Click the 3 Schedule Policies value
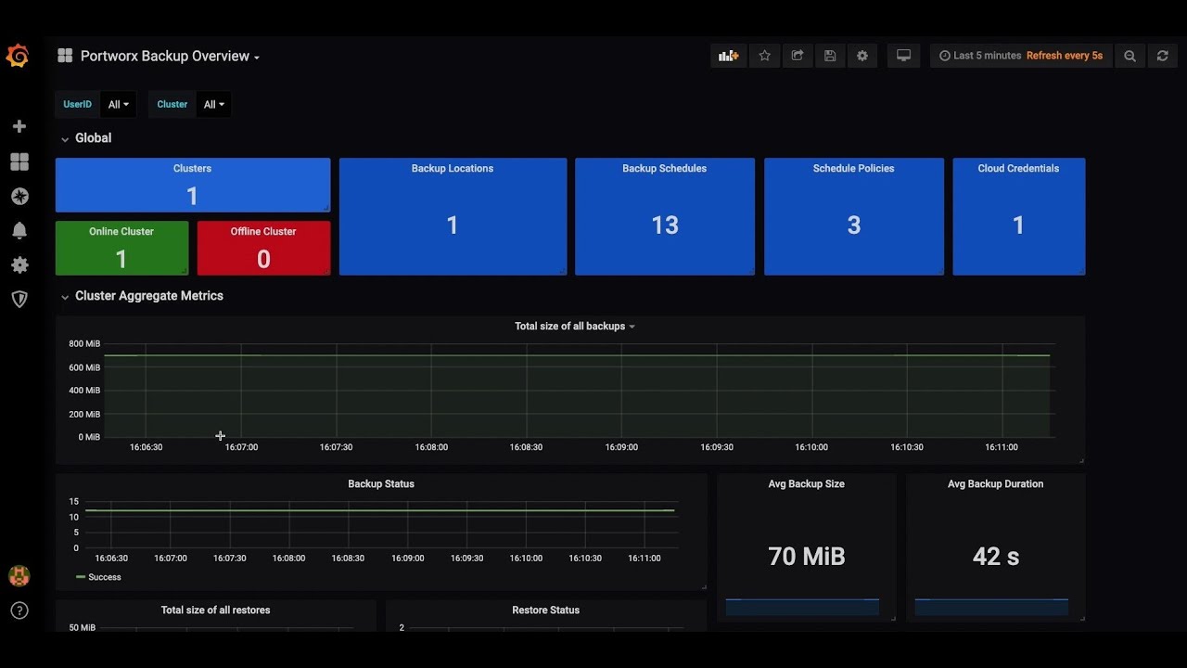Viewport: 1187px width, 668px height. coord(854,225)
